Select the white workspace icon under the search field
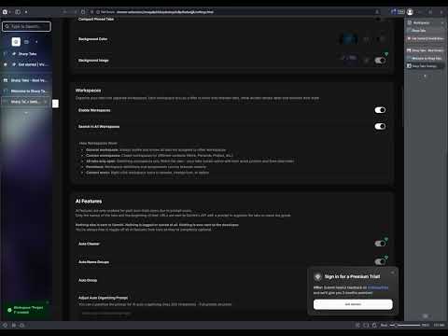Screen dimensions: 448x336 click(x=16, y=42)
